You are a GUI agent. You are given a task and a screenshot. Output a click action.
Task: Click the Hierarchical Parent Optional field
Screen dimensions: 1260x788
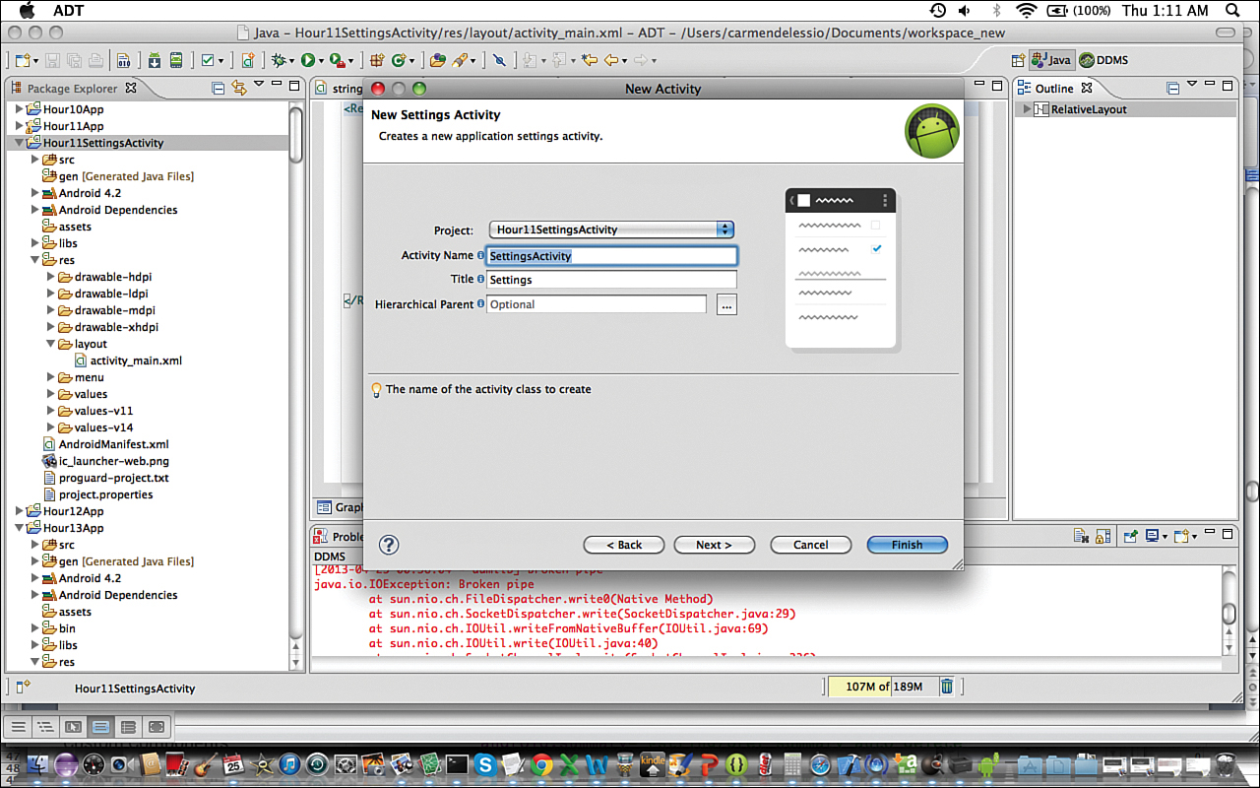tap(597, 304)
